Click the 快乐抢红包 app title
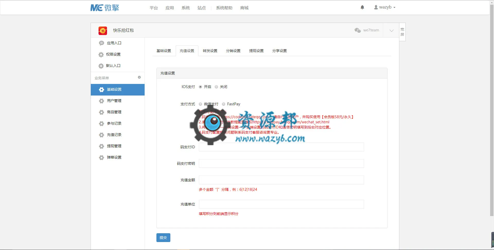This screenshot has width=494, height=250. [x=123, y=30]
